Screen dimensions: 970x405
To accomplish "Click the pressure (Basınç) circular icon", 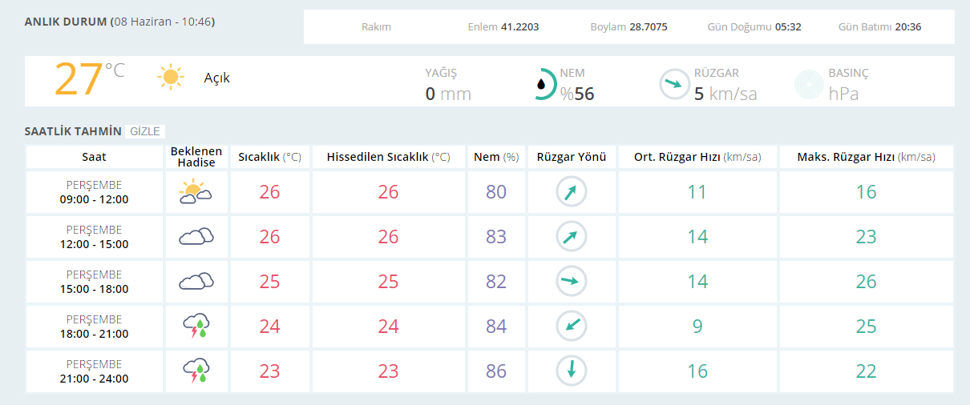I will click(810, 84).
